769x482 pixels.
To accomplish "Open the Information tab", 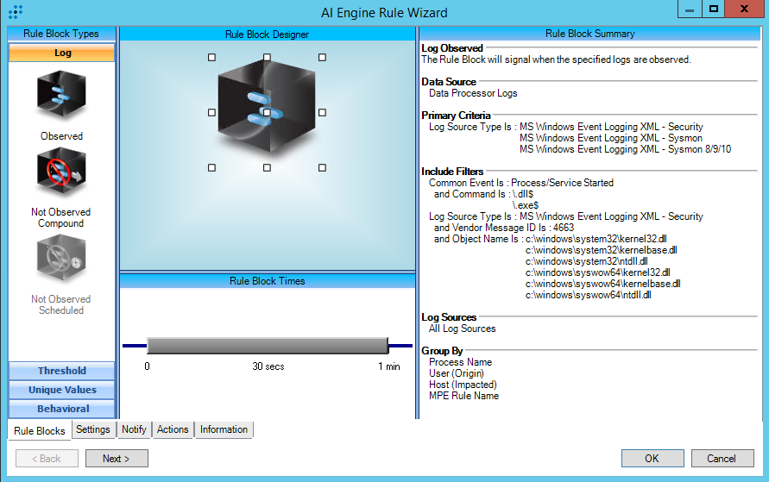I will (224, 429).
